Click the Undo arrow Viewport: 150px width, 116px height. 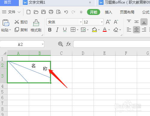click(66, 12)
